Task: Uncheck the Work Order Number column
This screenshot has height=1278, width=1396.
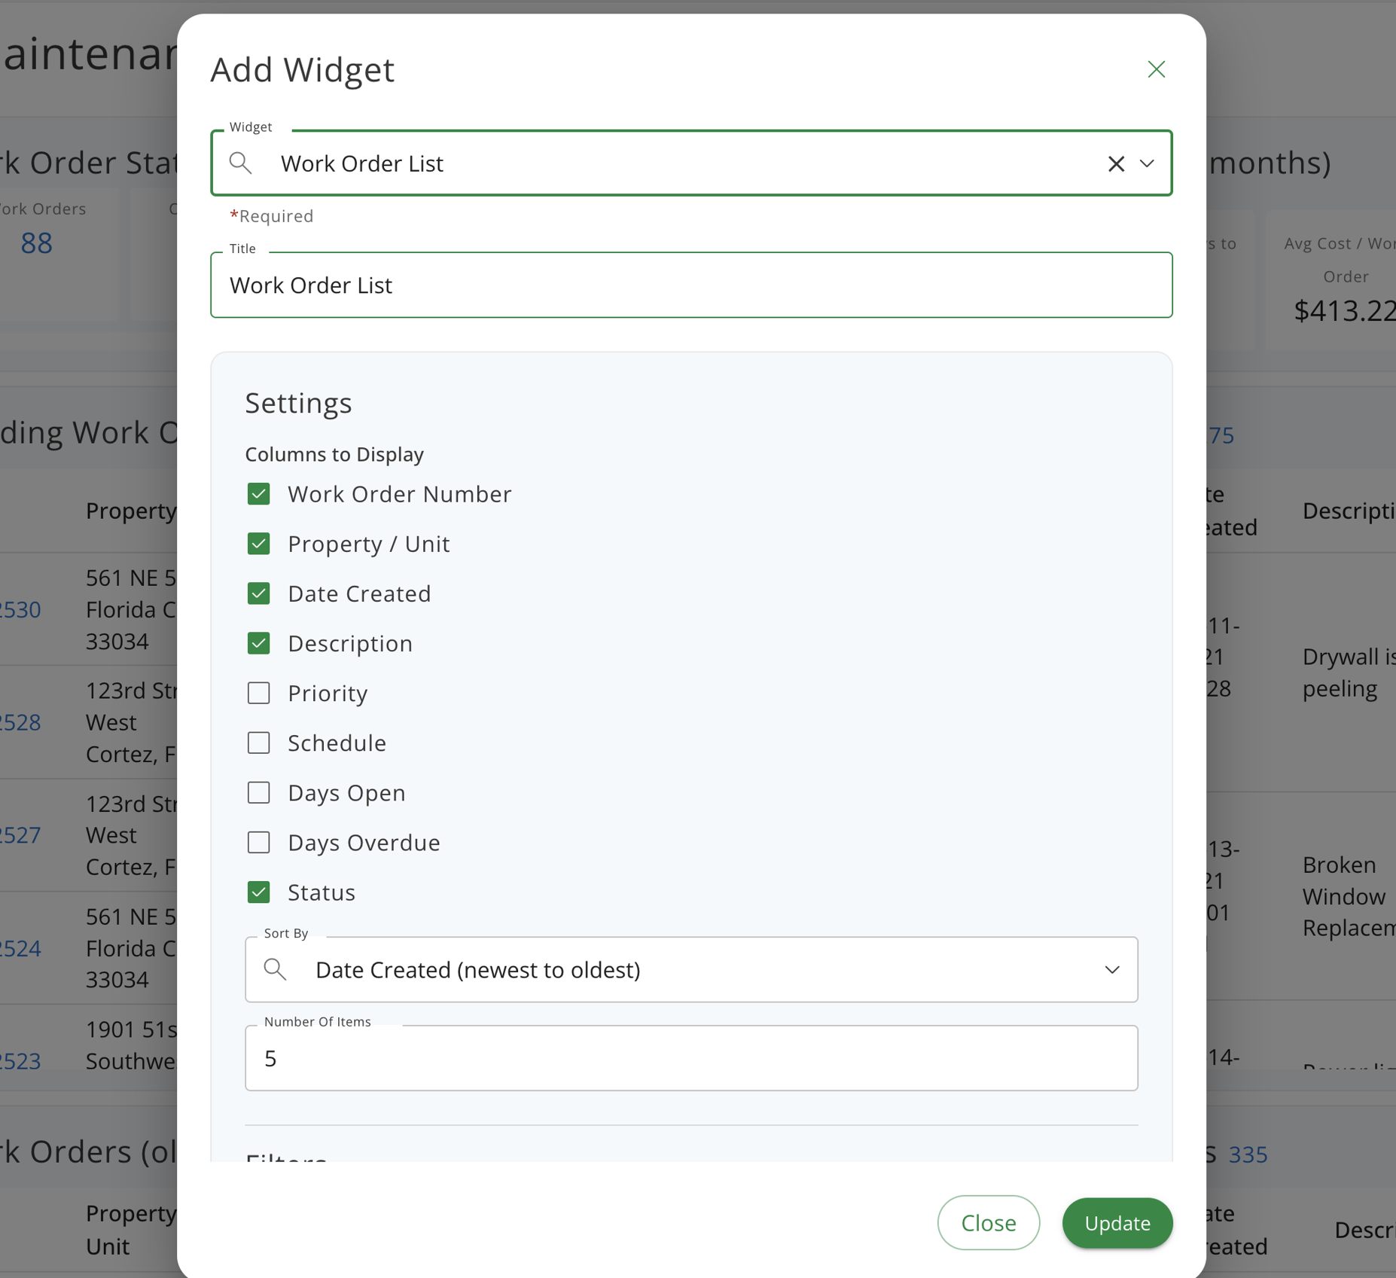Action: click(258, 494)
